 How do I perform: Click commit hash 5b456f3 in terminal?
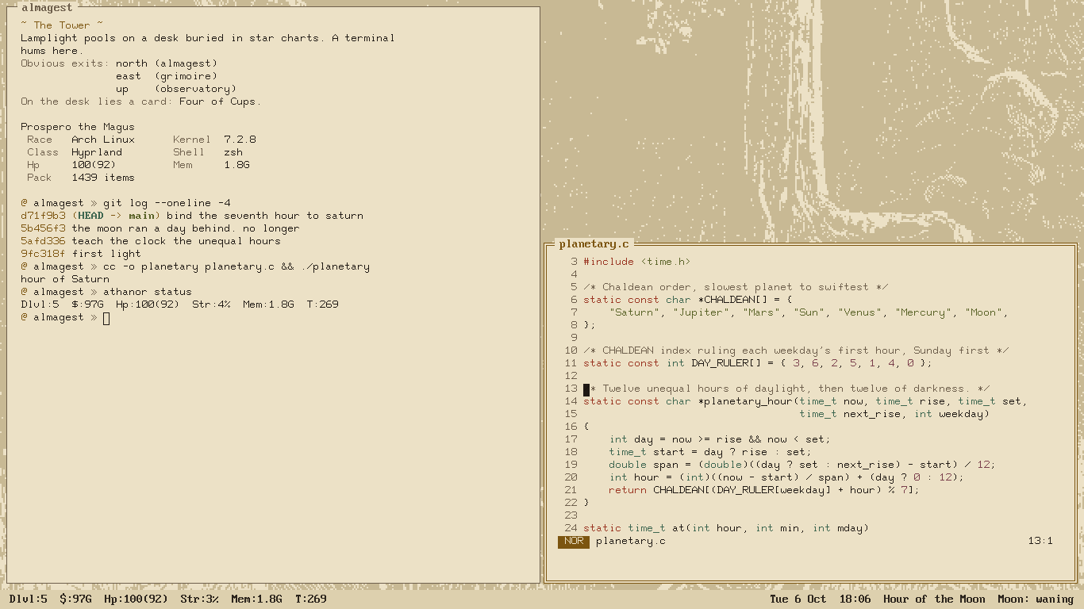click(43, 228)
